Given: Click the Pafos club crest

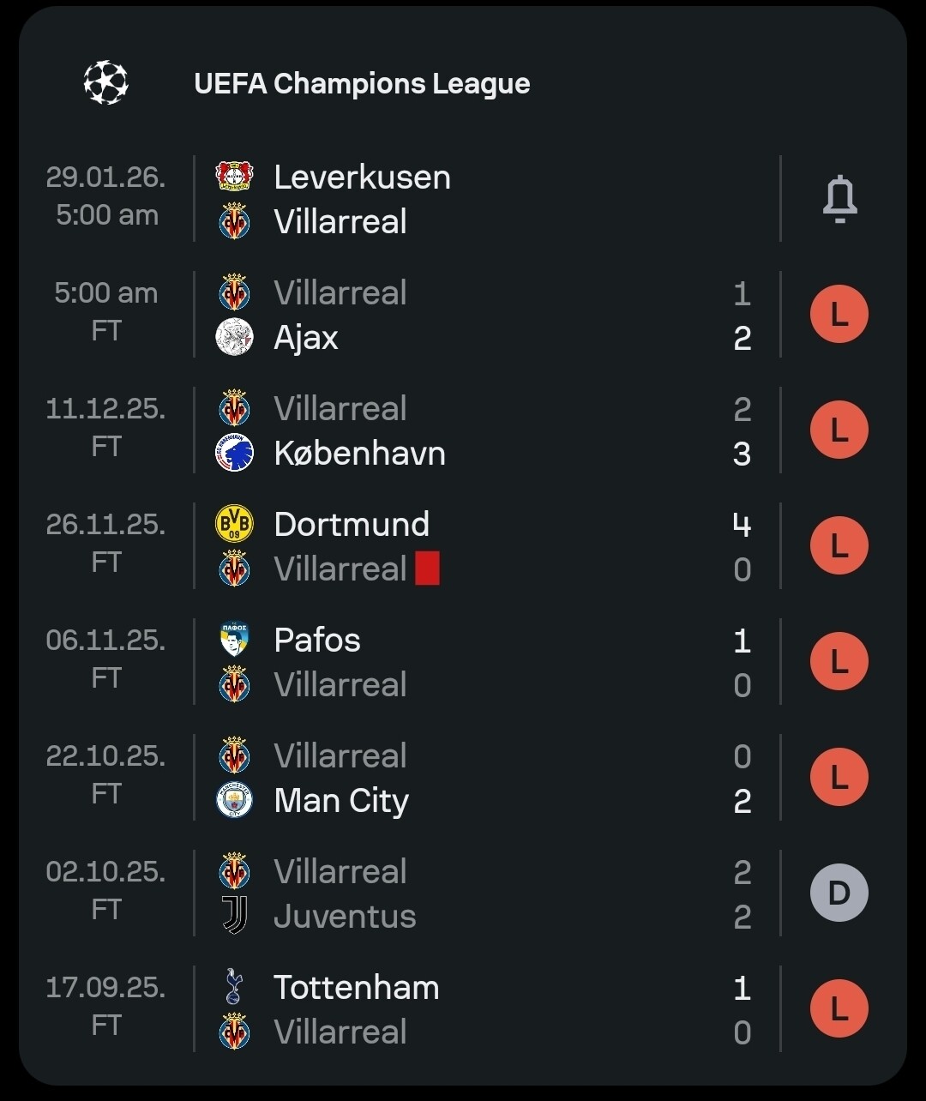Looking at the screenshot, I should point(234,640).
